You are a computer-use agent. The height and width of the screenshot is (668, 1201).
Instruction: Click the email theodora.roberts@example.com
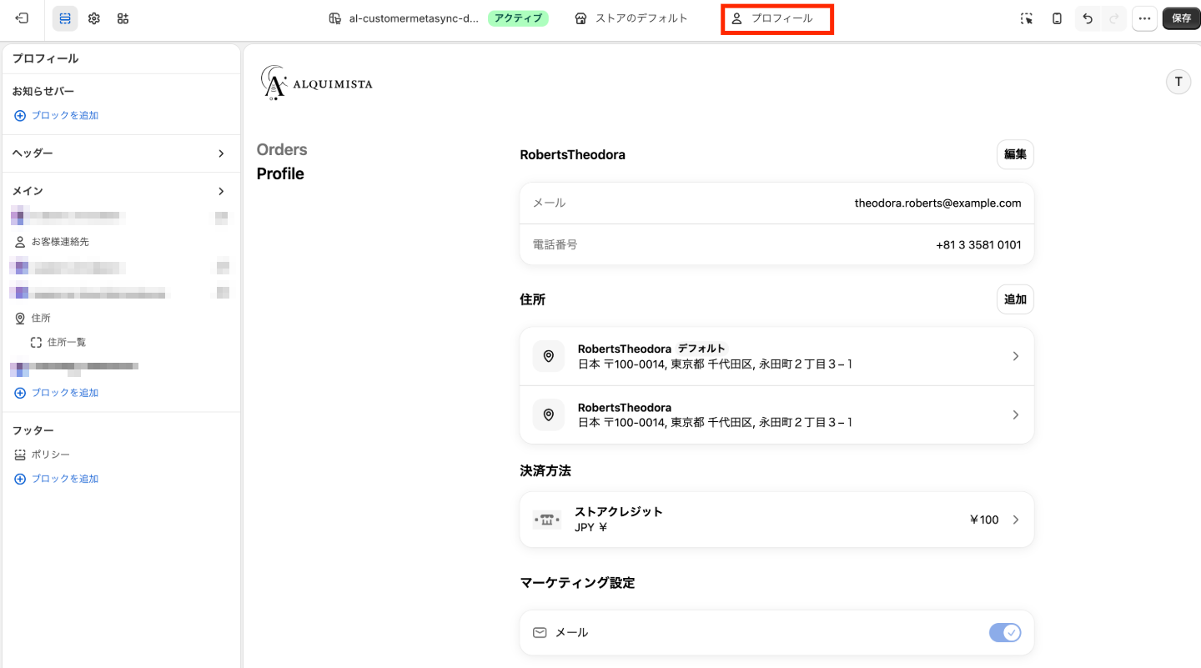click(937, 203)
